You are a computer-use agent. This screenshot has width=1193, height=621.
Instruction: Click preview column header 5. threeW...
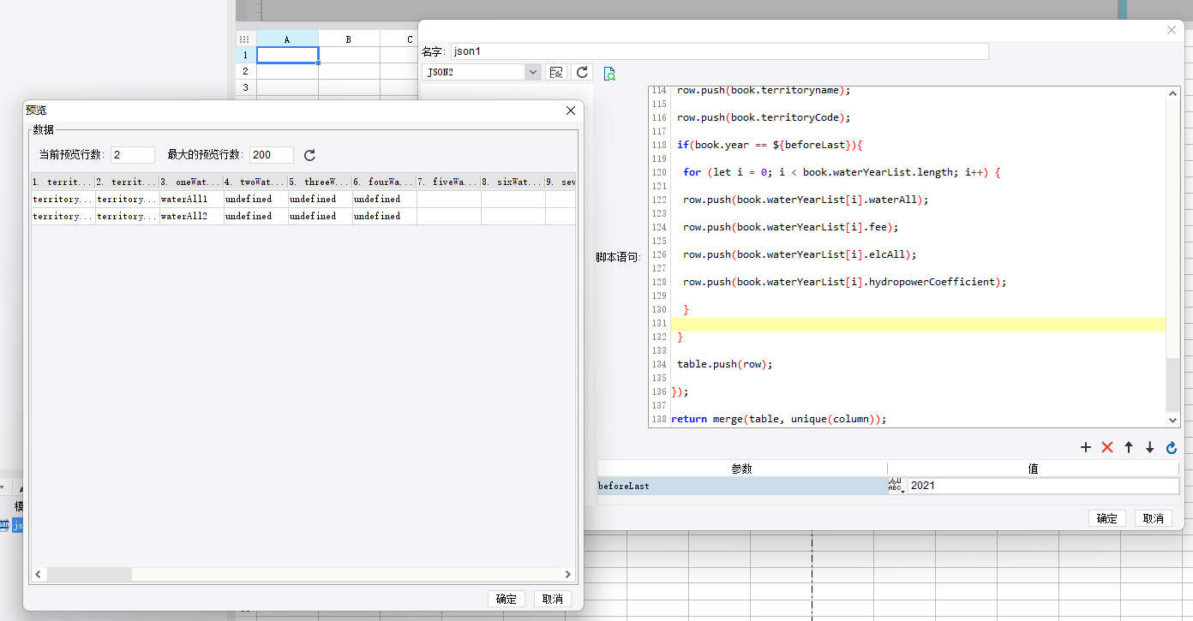[320, 182]
